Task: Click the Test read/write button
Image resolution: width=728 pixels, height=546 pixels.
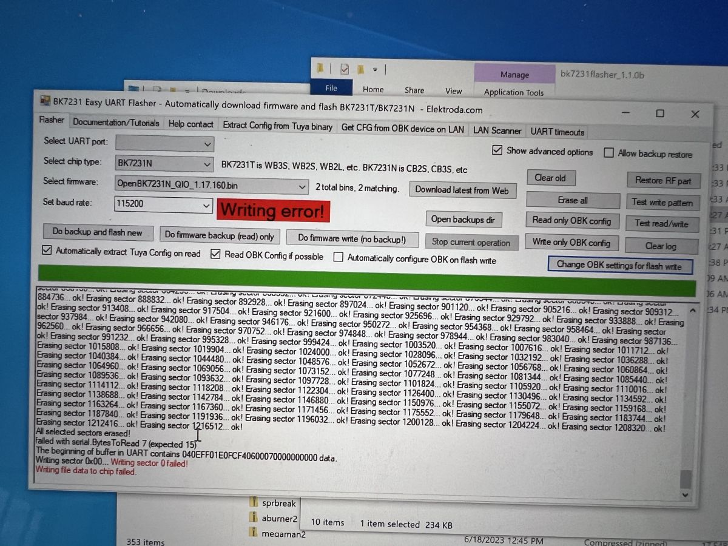Action: 661,224
